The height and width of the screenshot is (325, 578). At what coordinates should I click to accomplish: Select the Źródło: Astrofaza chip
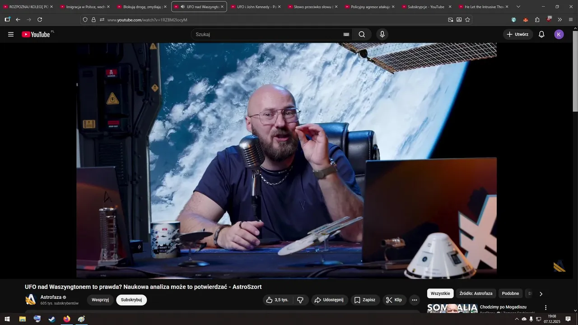(x=476, y=293)
